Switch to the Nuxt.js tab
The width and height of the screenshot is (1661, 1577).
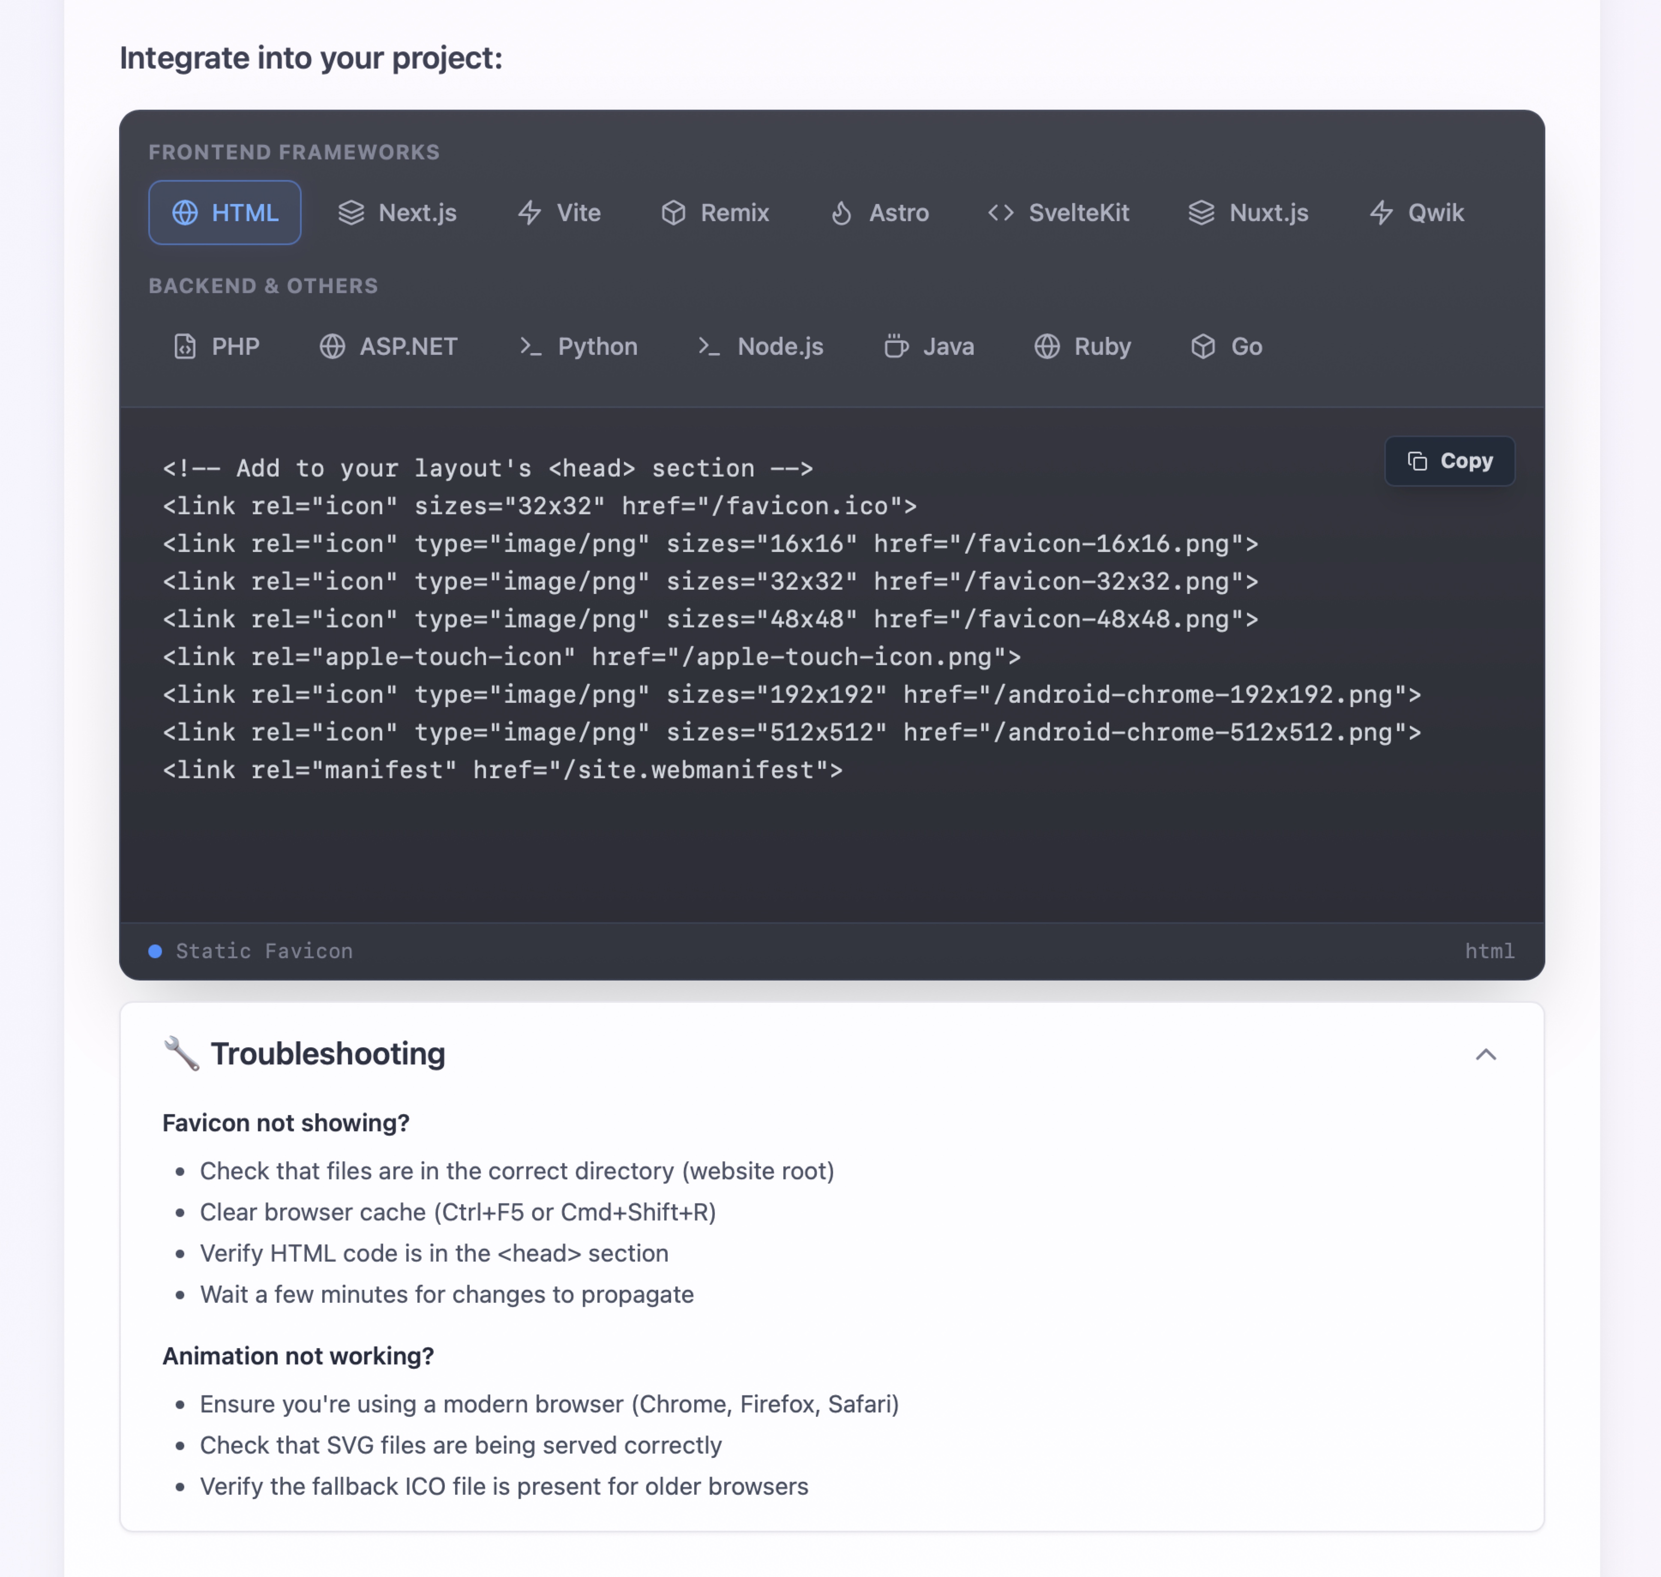pos(1248,213)
